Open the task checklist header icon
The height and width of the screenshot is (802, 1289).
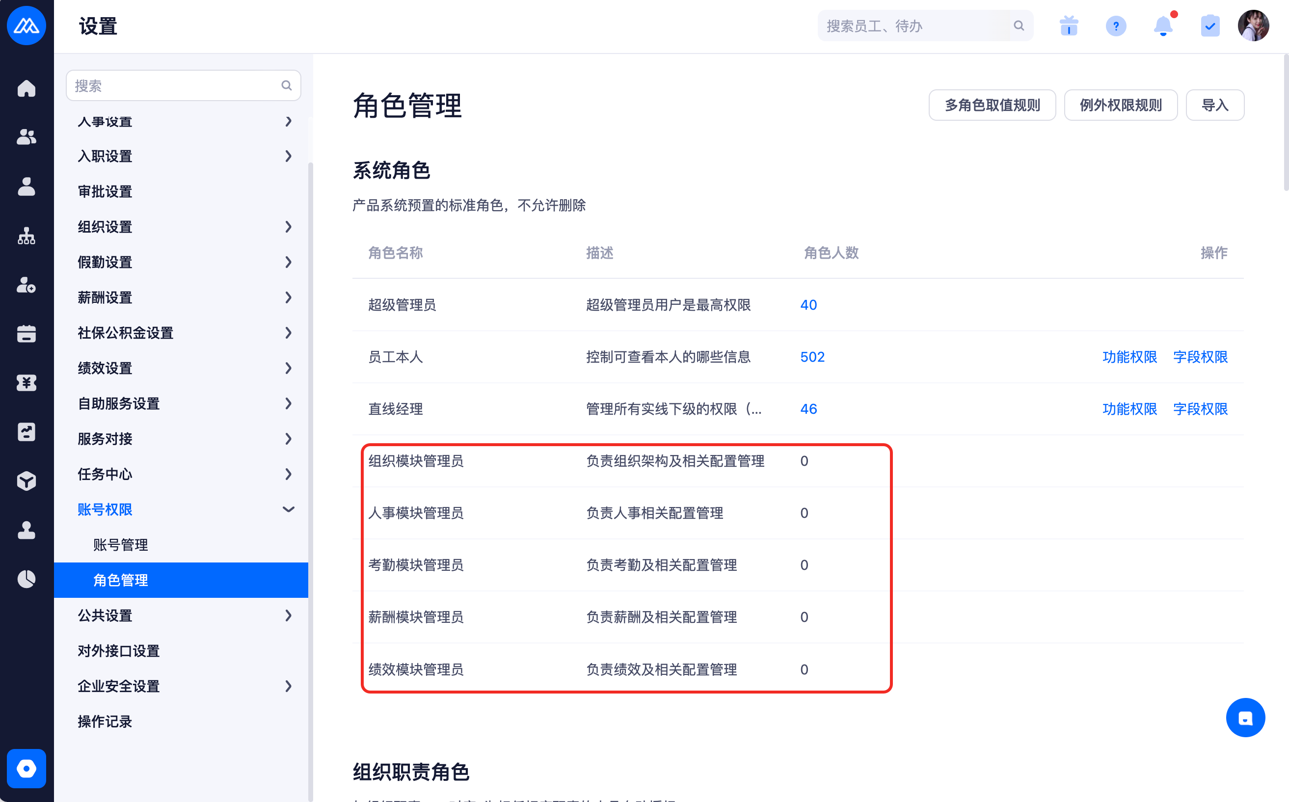pyautogui.click(x=1210, y=26)
